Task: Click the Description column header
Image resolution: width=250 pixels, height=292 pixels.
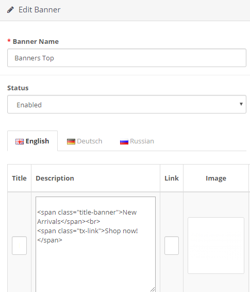Action: coord(55,178)
